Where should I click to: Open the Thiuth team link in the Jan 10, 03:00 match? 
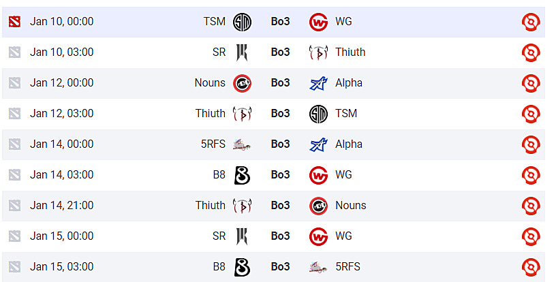(x=350, y=52)
